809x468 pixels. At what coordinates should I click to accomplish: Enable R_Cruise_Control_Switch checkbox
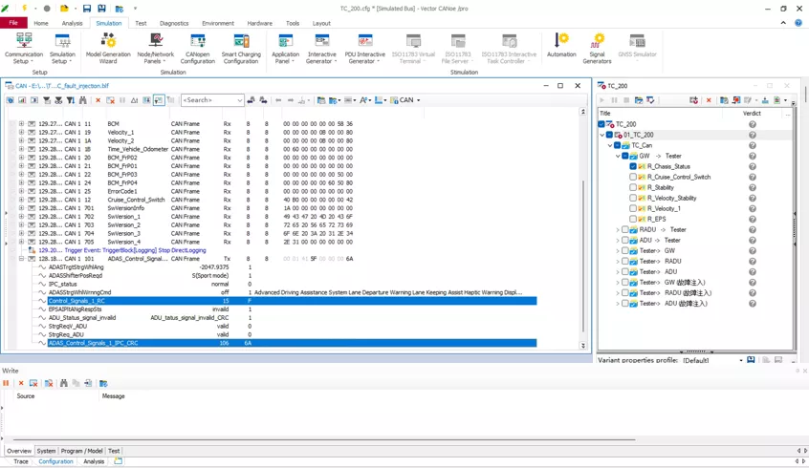[x=633, y=177]
